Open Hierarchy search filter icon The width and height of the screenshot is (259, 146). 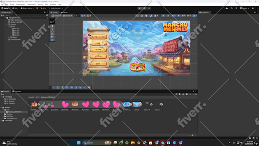[x=47, y=15]
